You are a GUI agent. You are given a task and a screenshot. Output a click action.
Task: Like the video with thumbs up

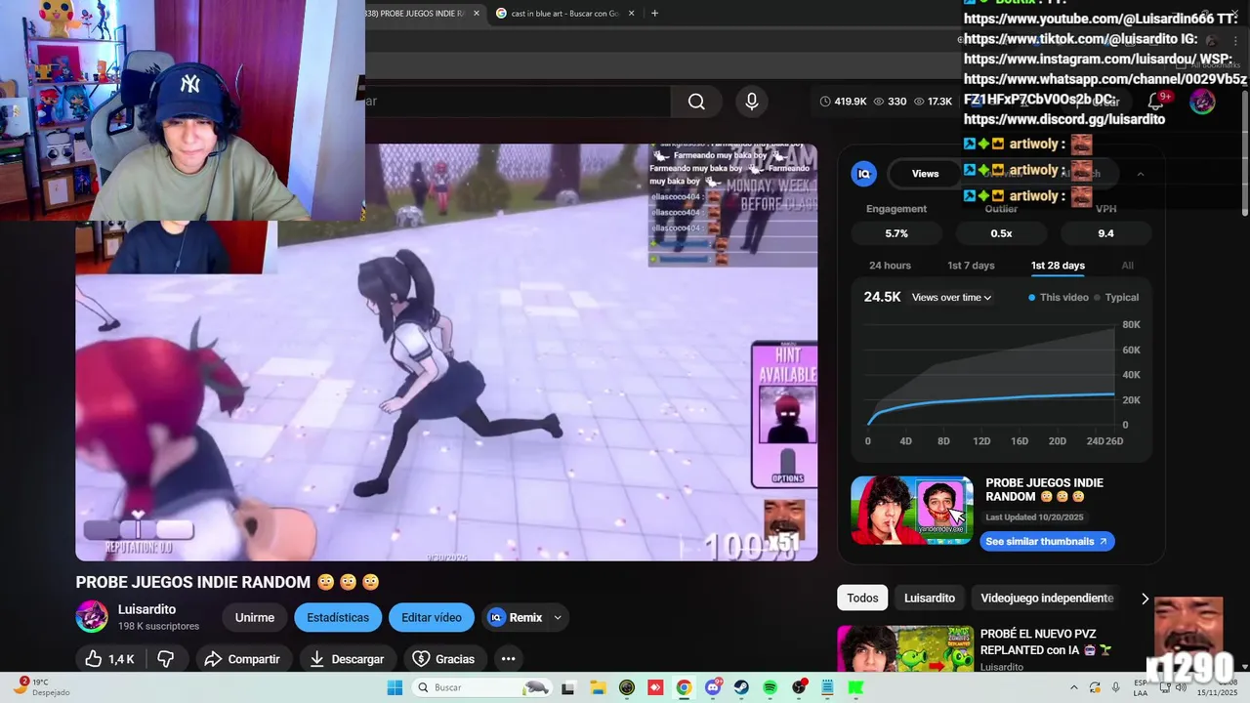pyautogui.click(x=109, y=659)
